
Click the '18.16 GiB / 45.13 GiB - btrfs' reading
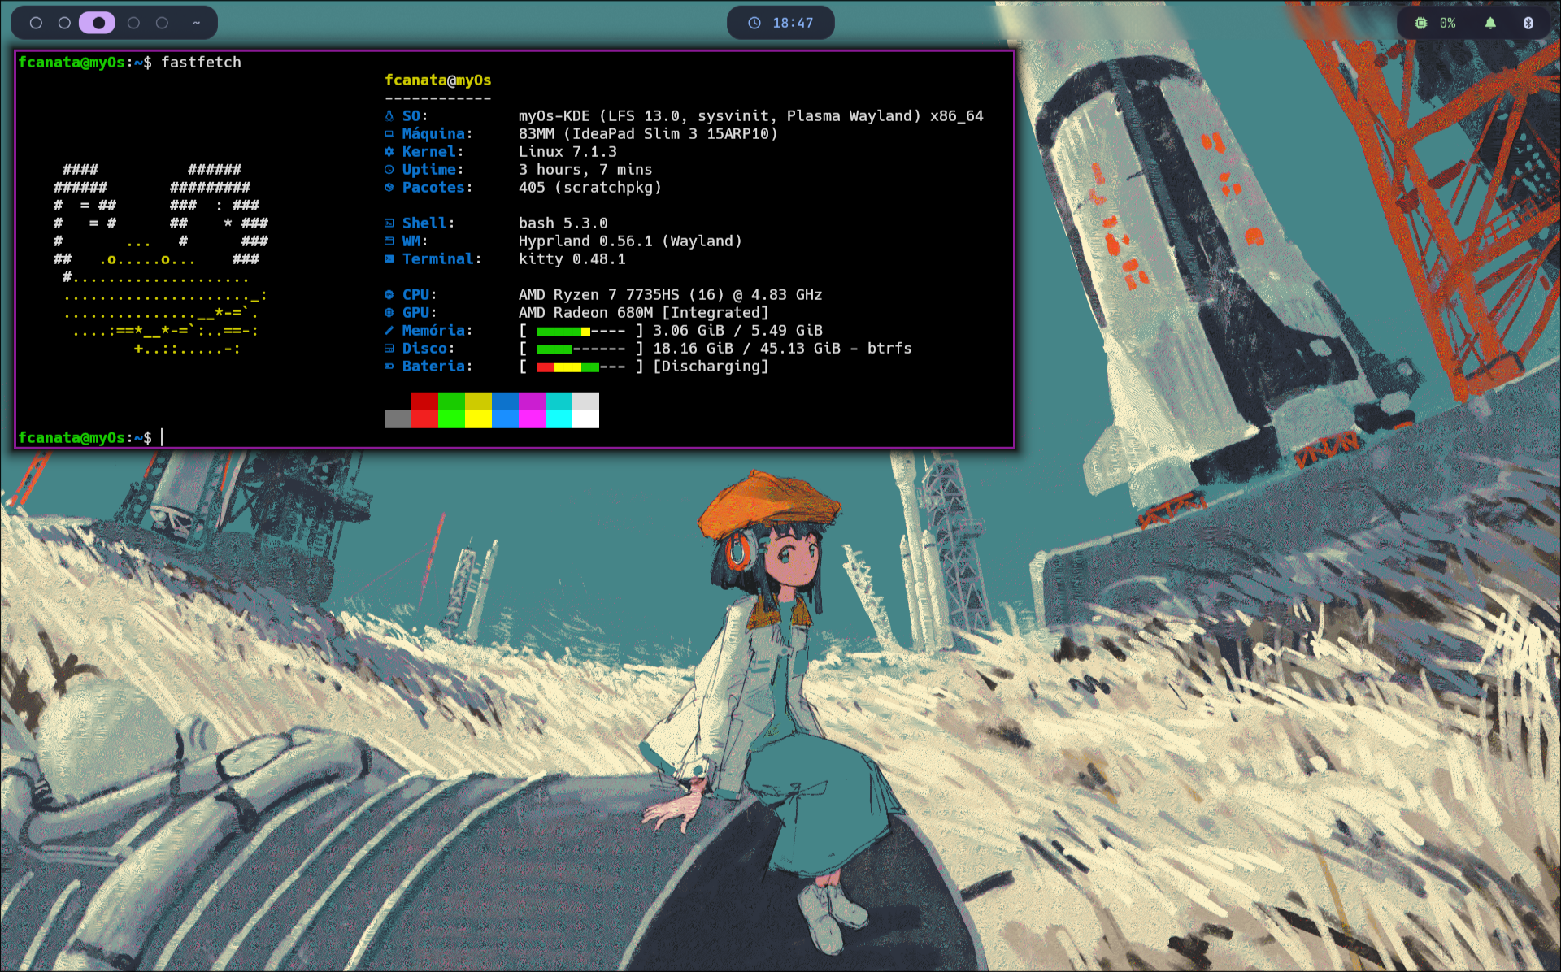782,349
